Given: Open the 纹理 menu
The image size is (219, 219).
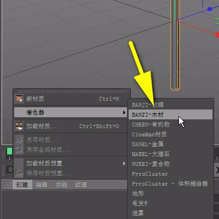Looking at the screenshot, I should [81, 185].
